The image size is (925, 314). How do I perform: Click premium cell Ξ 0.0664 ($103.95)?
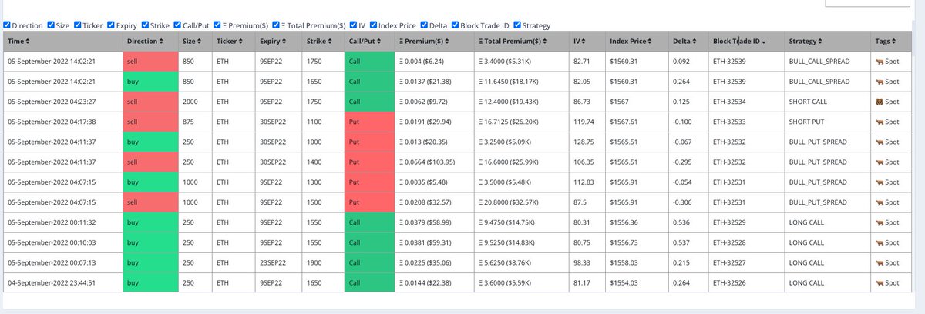coord(434,162)
